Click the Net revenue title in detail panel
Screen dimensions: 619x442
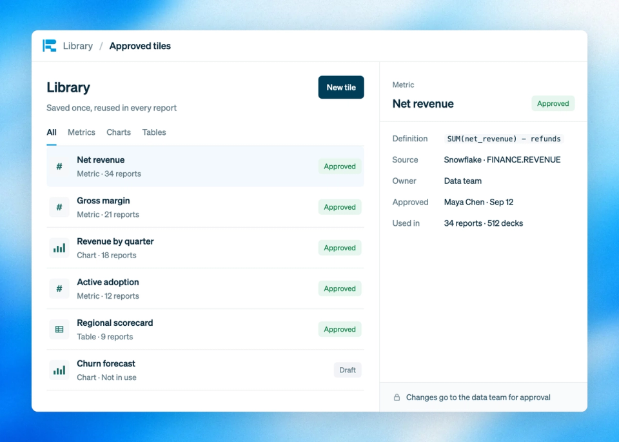pos(423,103)
